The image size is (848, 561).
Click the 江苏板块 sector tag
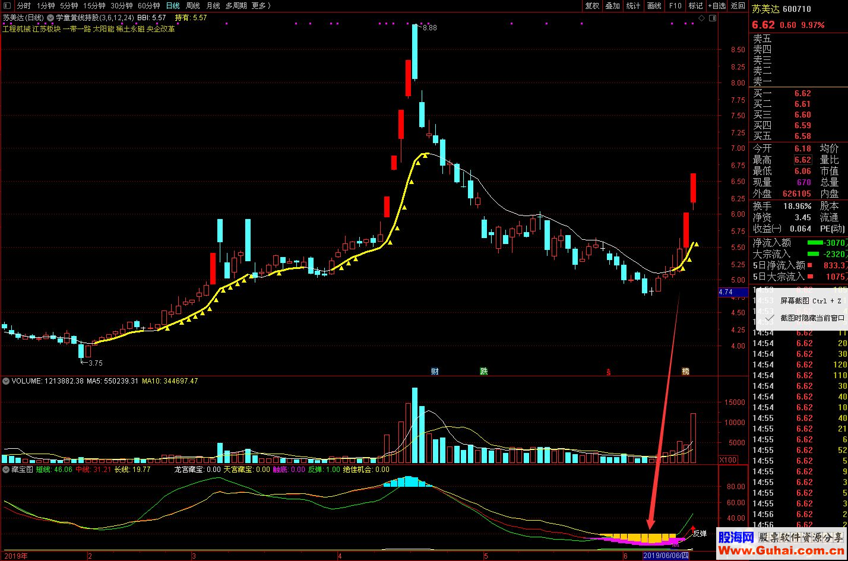coord(46,28)
